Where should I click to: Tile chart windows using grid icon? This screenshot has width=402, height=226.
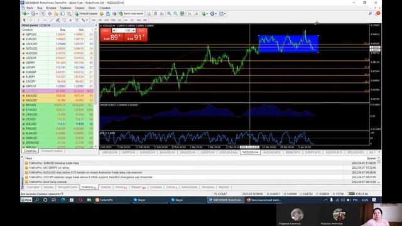click(x=182, y=14)
